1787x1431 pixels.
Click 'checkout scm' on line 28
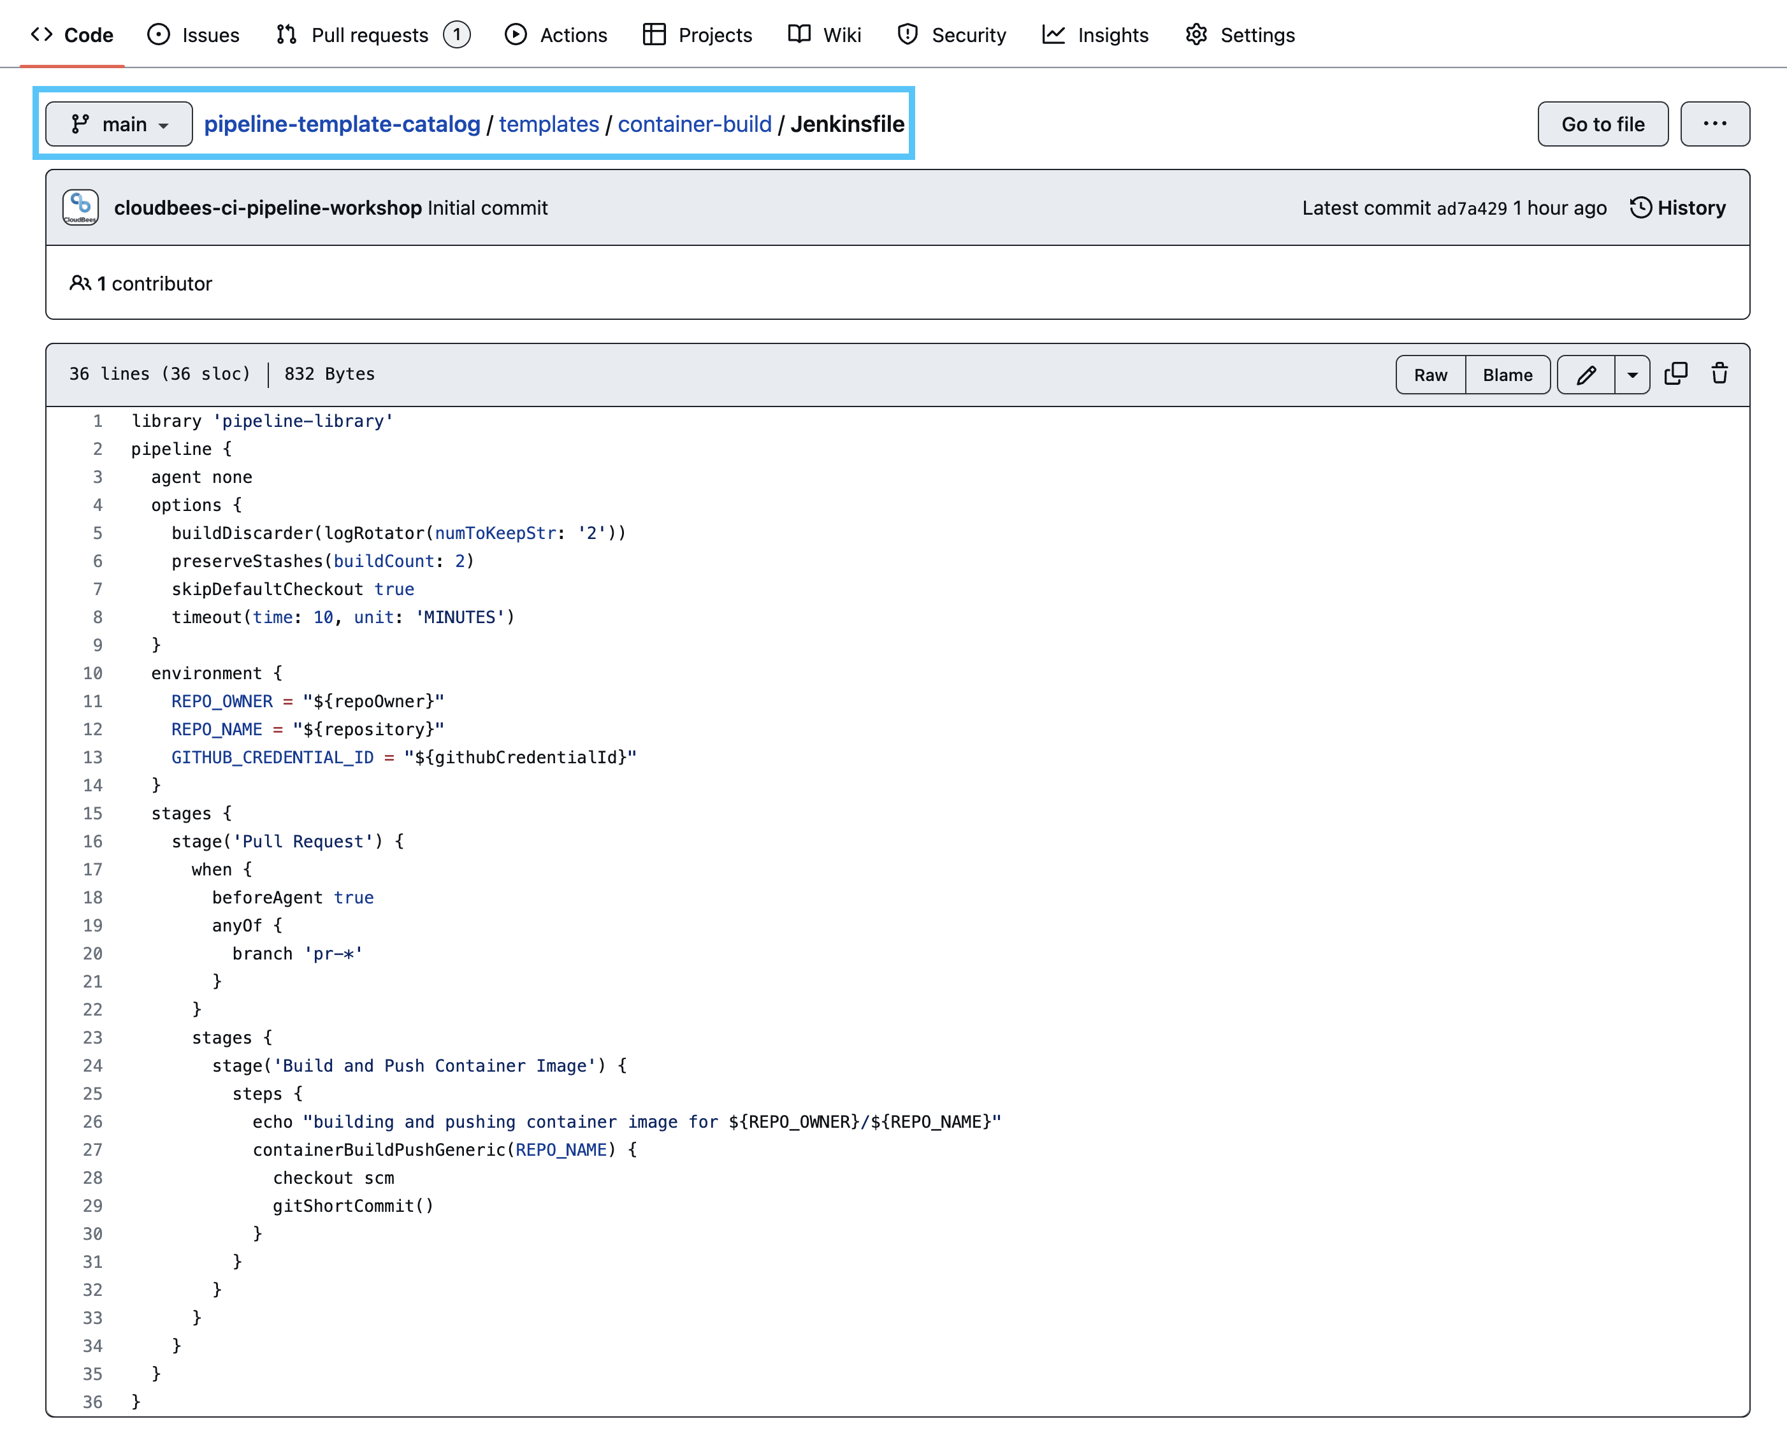(x=334, y=1177)
